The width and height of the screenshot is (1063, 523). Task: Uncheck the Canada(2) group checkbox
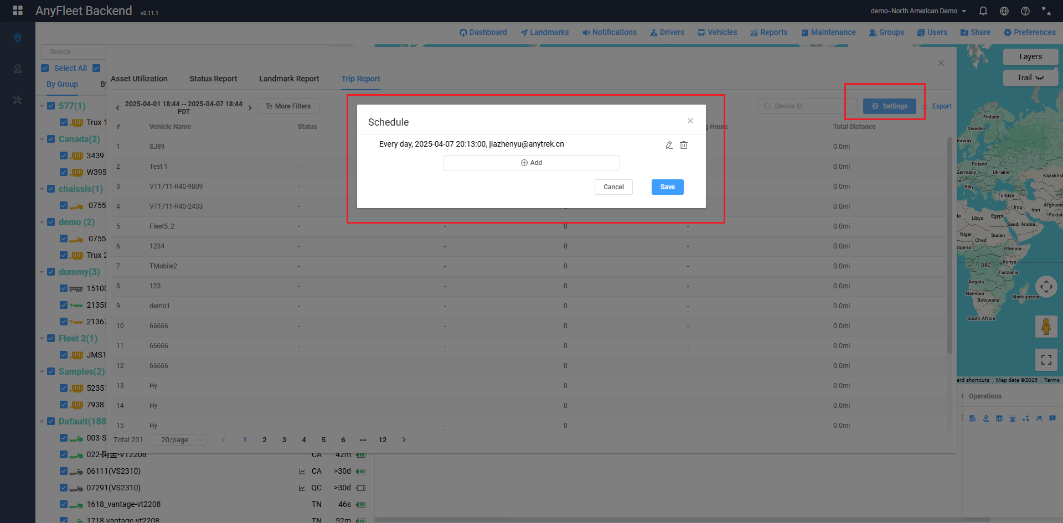[x=51, y=139]
